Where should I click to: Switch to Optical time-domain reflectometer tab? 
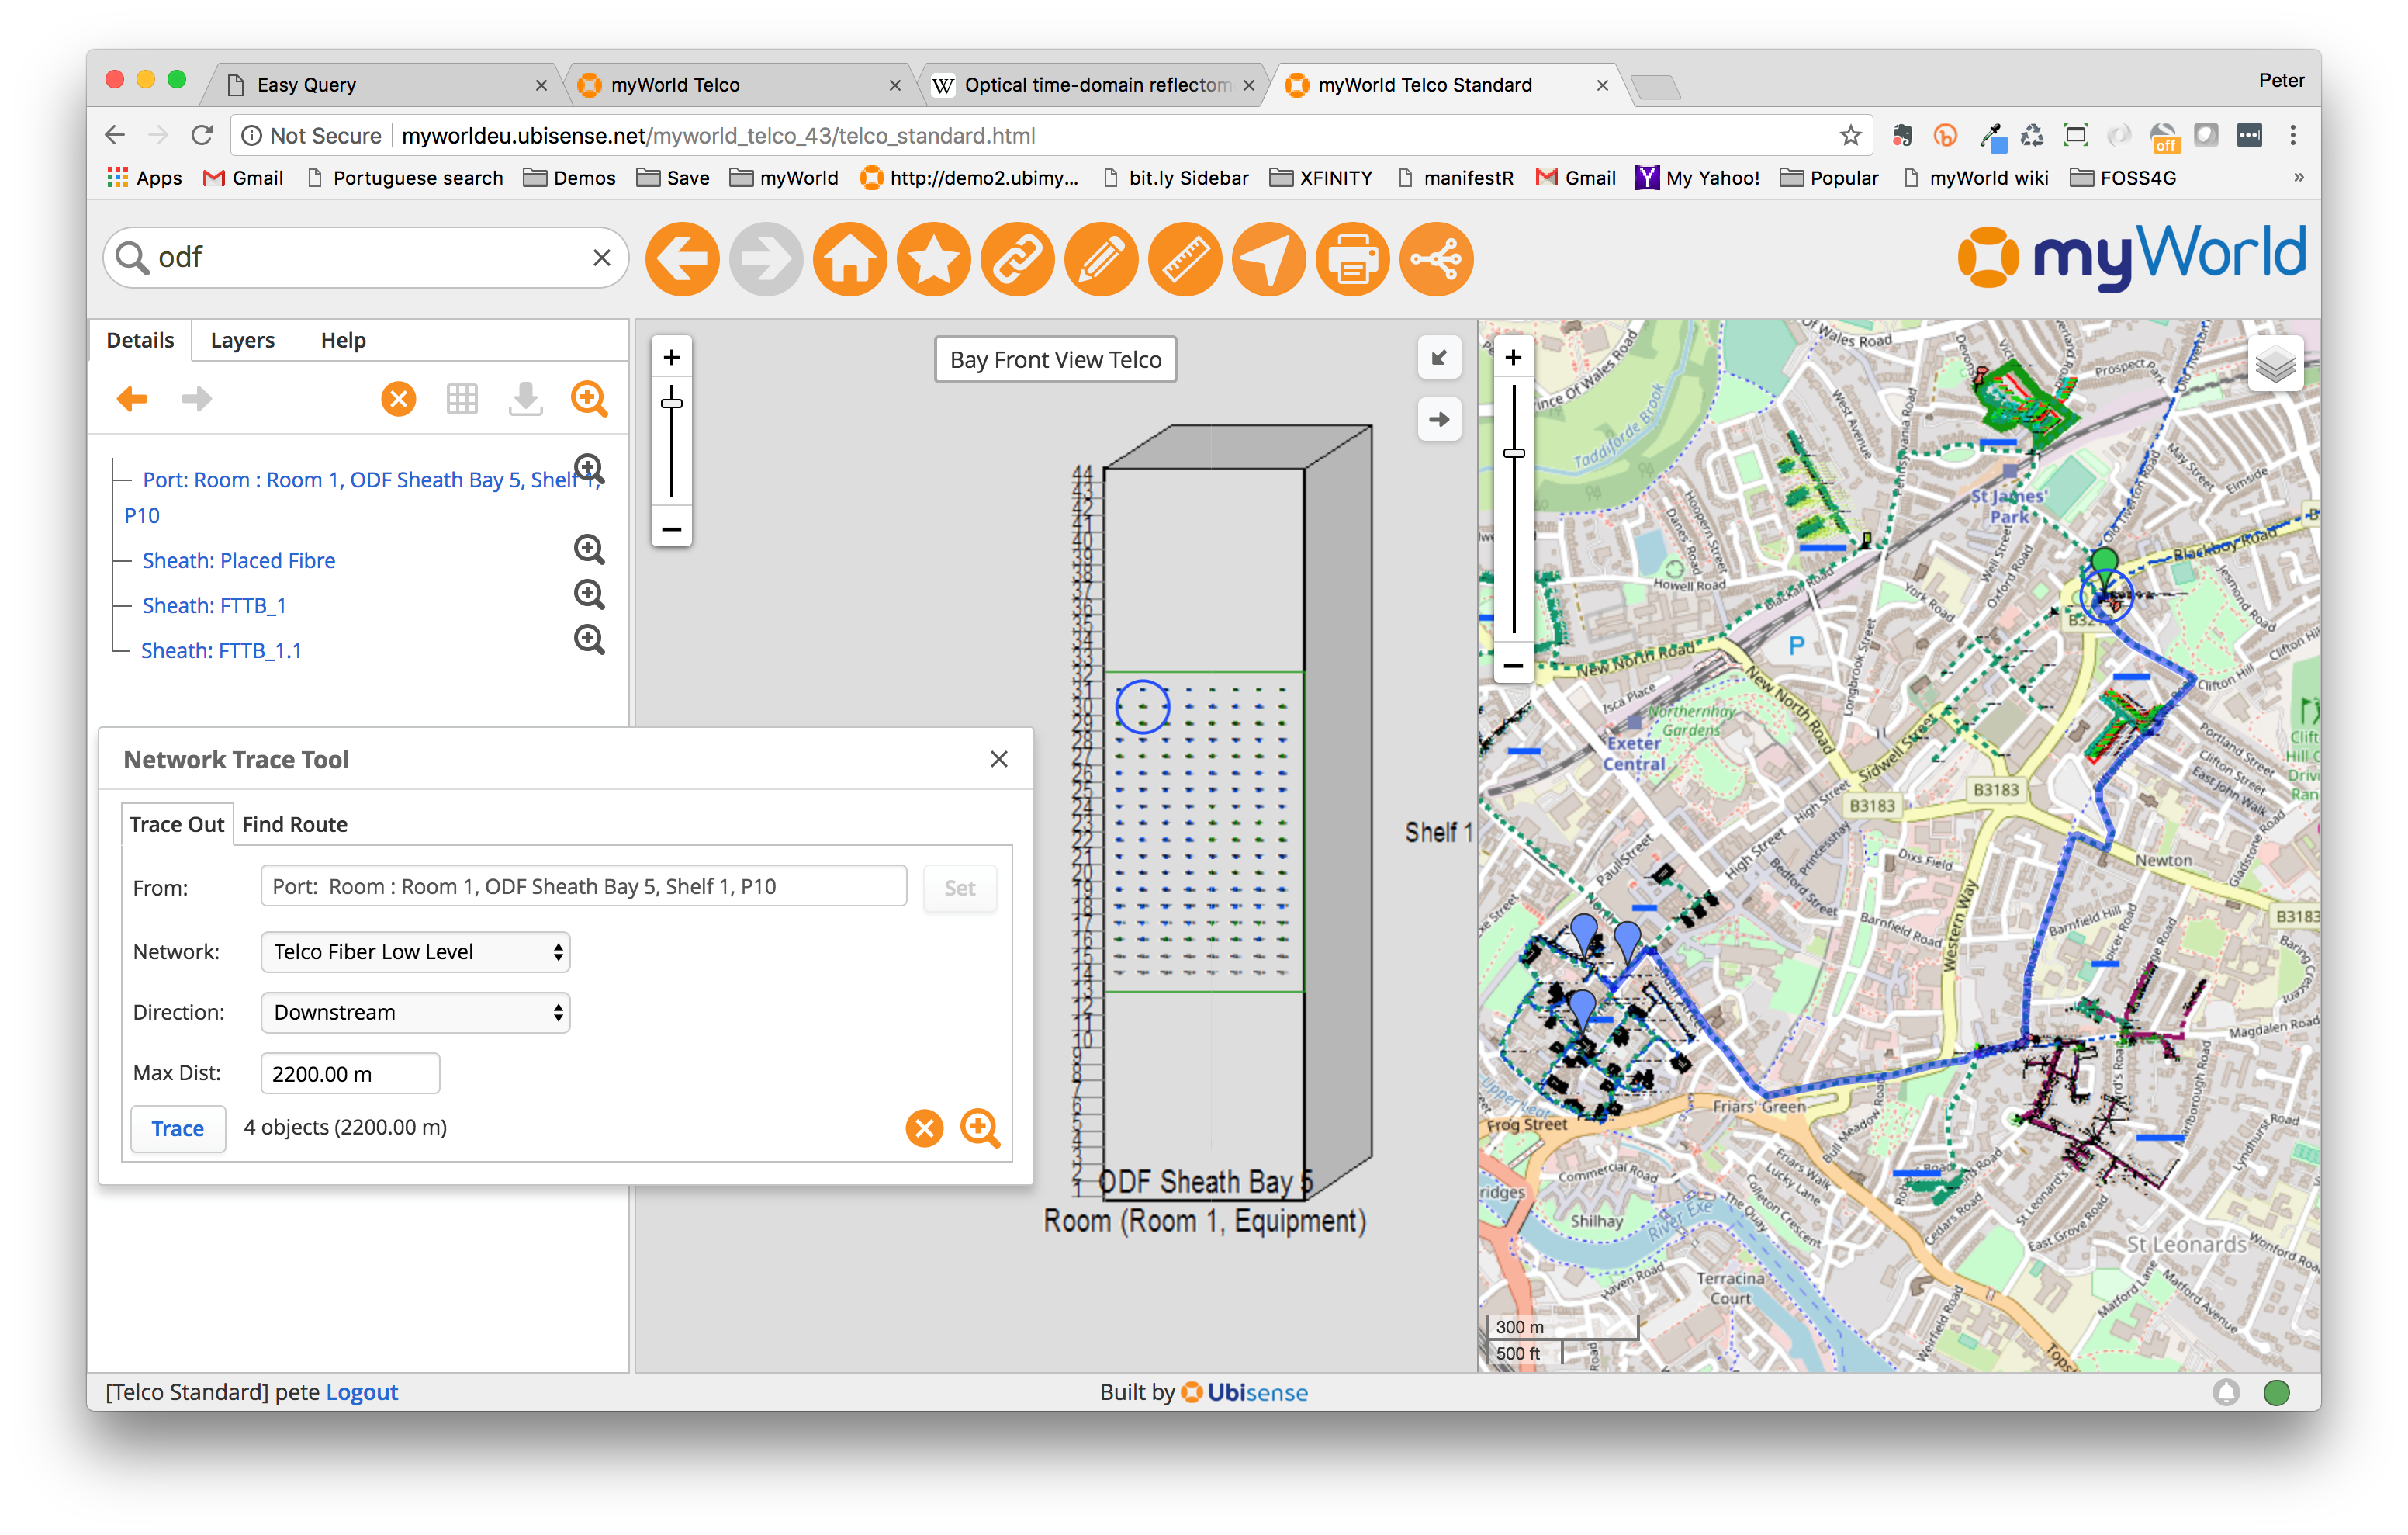(1093, 85)
